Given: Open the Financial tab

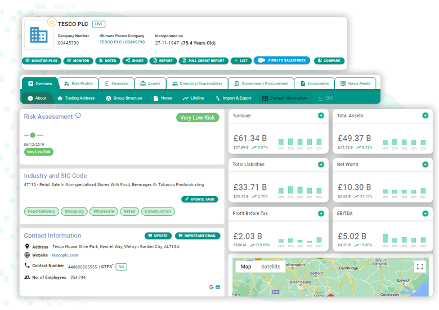Looking at the screenshot, I should [117, 83].
